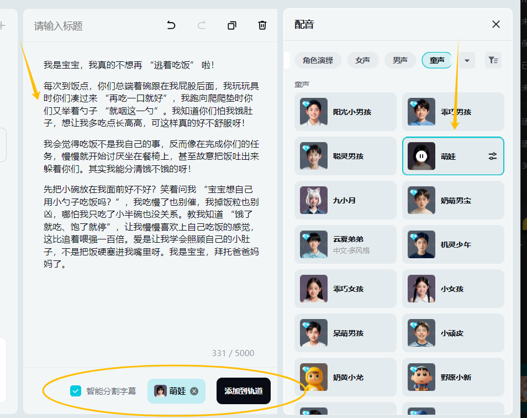Delete text with the trash icon
Screen dimensions: 527x418
tap(262, 25)
